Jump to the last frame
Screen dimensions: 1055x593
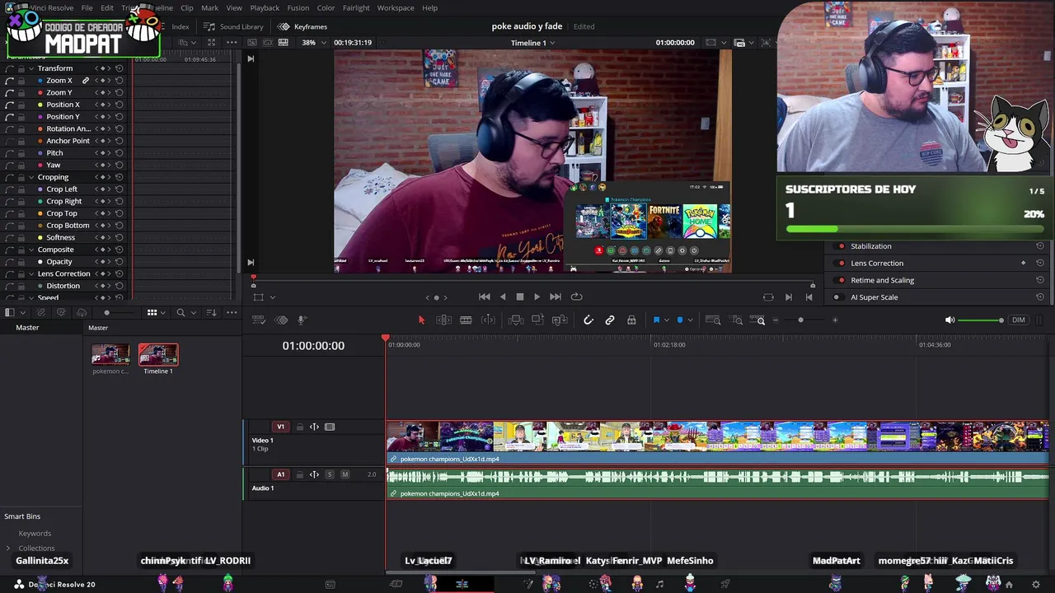coord(555,296)
